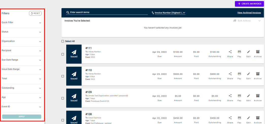Click the Pay icon for invoice #109
Viewport: 265px width, 124px height.
coord(239,96)
